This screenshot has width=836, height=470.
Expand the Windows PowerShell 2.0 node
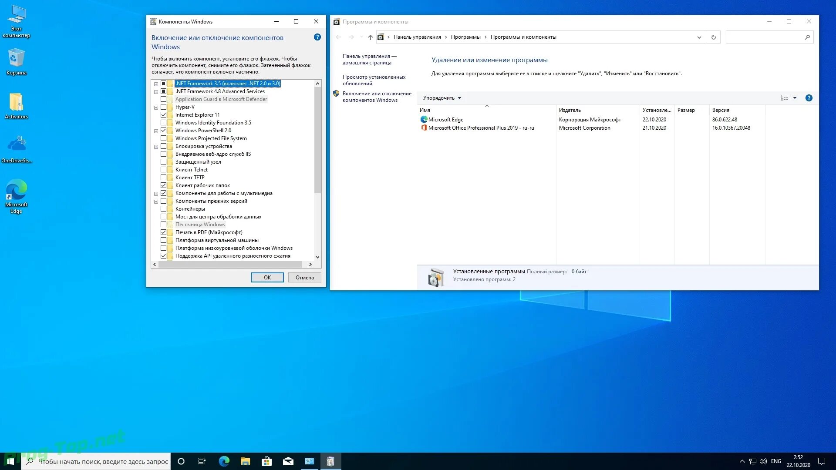[x=156, y=131]
